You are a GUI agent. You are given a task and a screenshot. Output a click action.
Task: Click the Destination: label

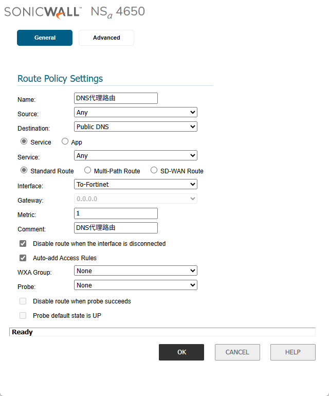point(33,128)
